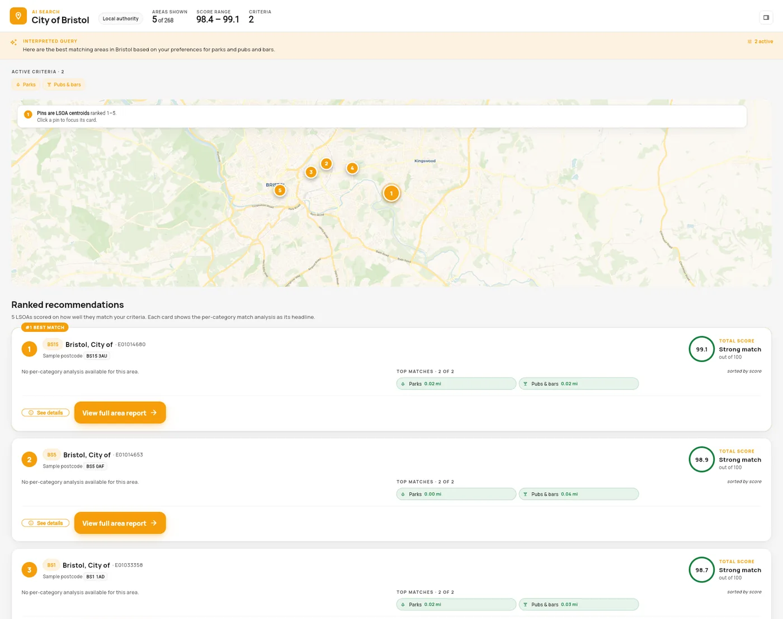783x619 pixels.
Task: Click LSOA code E01014653
Action: coord(129,455)
